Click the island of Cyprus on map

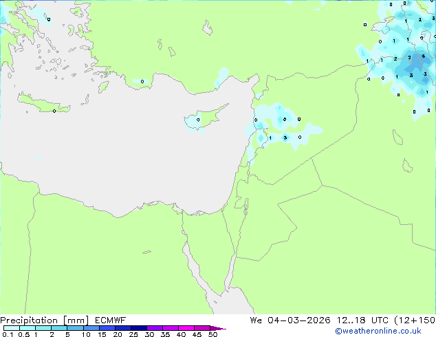pyautogui.click(x=207, y=118)
